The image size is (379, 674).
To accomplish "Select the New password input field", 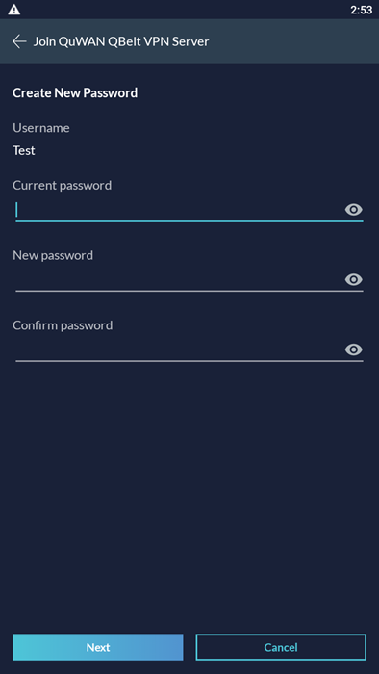I will coord(179,280).
